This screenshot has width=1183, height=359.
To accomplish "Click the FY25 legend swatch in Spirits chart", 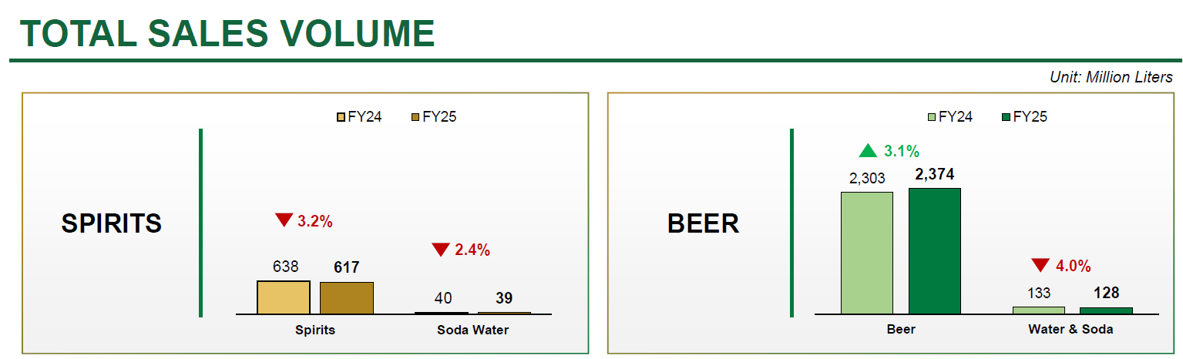I will pyautogui.click(x=415, y=118).
